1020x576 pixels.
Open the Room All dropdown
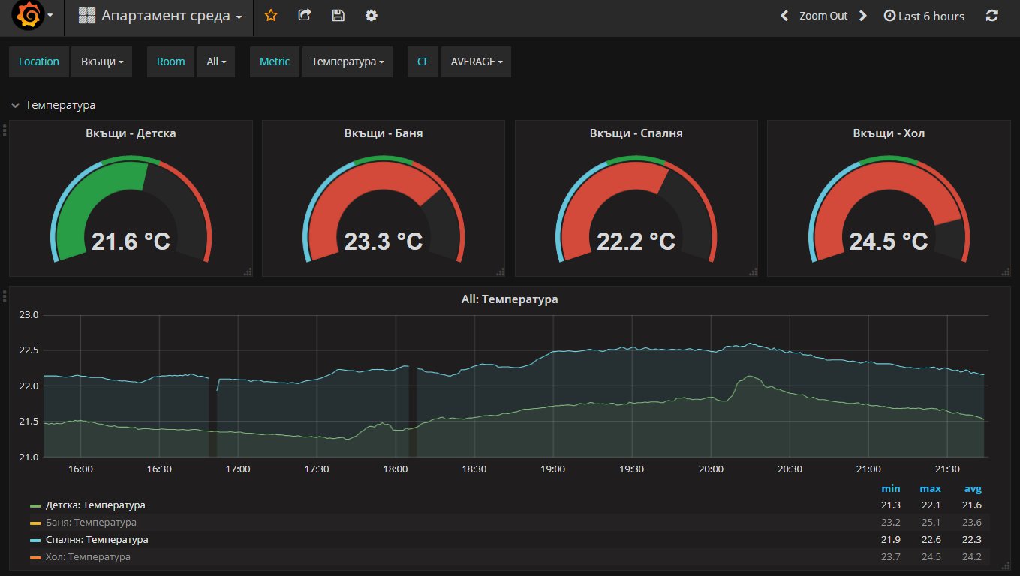216,61
